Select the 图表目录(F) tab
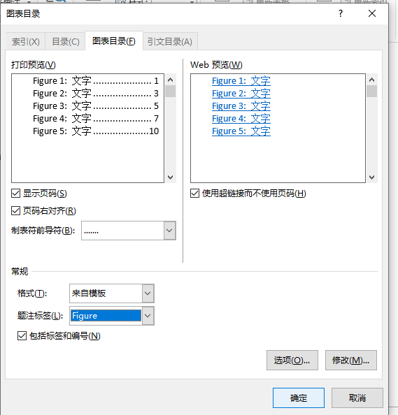This screenshot has width=398, height=415. (114, 41)
